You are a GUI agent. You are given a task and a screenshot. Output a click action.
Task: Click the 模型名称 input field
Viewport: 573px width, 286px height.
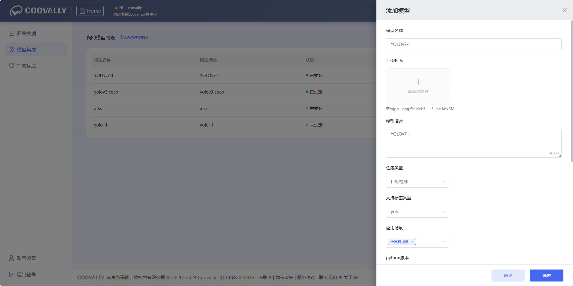474,44
